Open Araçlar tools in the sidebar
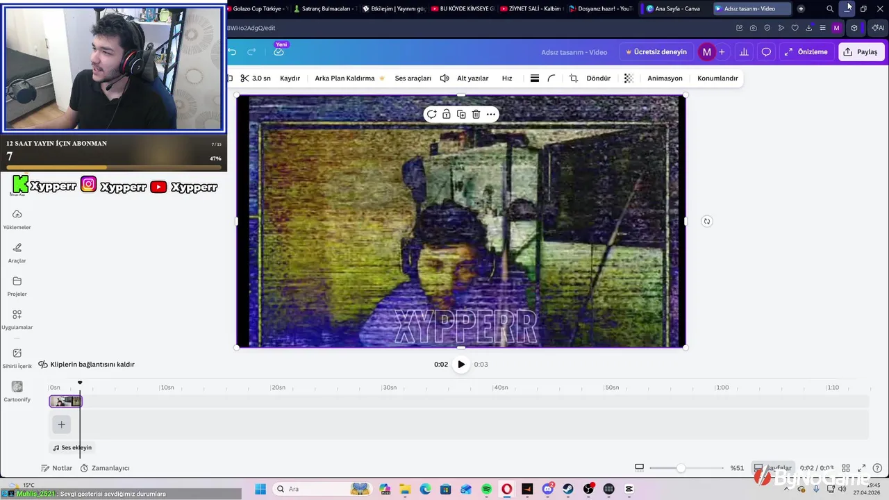Viewport: 889px width, 500px height. pyautogui.click(x=17, y=253)
